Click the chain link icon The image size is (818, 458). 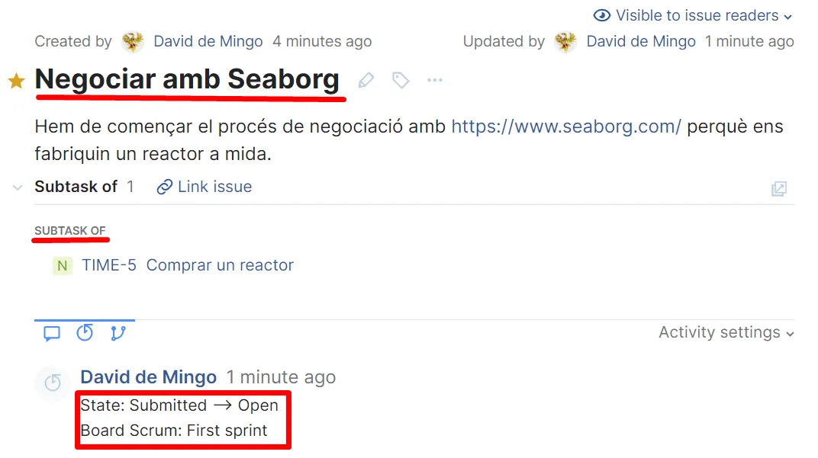(164, 187)
